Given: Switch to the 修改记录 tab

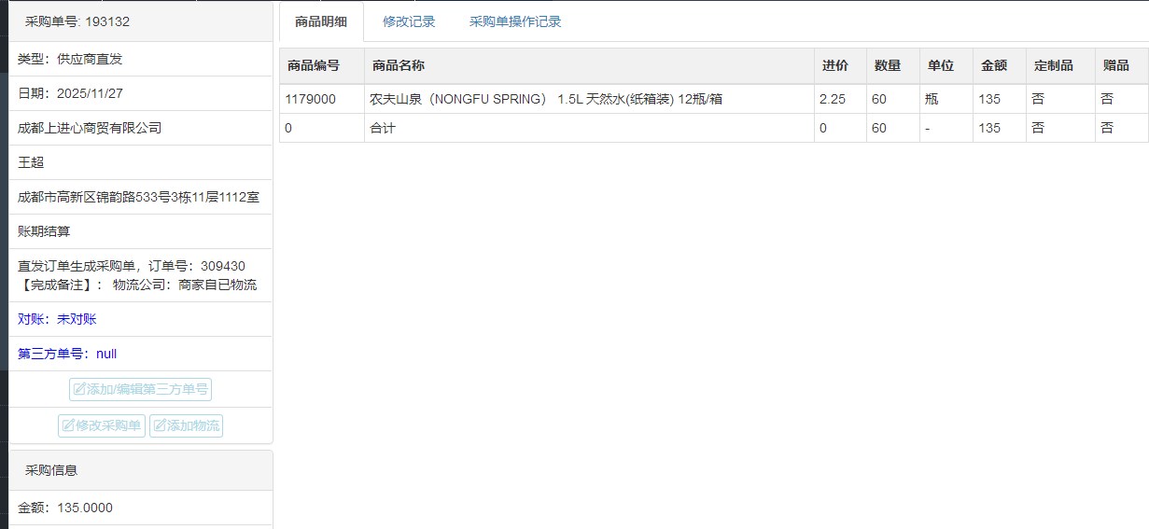Looking at the screenshot, I should [x=409, y=21].
